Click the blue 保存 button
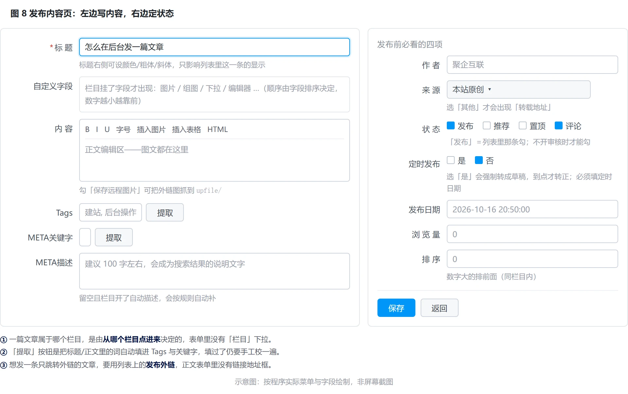This screenshot has height=394, width=628. tap(396, 308)
